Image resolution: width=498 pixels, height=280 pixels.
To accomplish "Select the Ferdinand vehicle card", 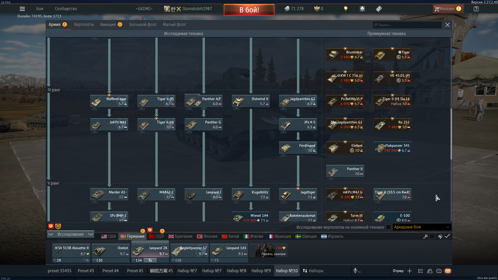I will click(298, 148).
